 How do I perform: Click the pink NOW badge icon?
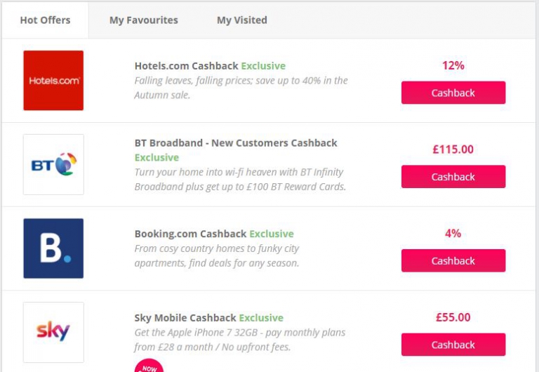click(149, 366)
